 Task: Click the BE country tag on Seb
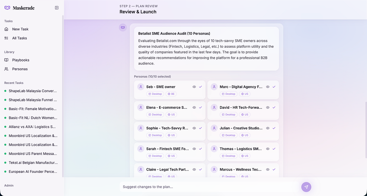[x=171, y=94]
